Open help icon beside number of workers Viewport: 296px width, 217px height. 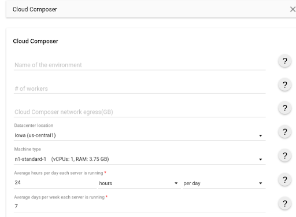click(x=284, y=85)
